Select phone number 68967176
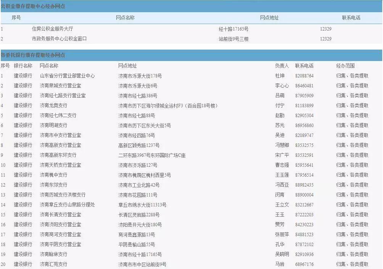Image resolution: width=383 pixels, height=269 pixels. pyautogui.click(x=304, y=264)
